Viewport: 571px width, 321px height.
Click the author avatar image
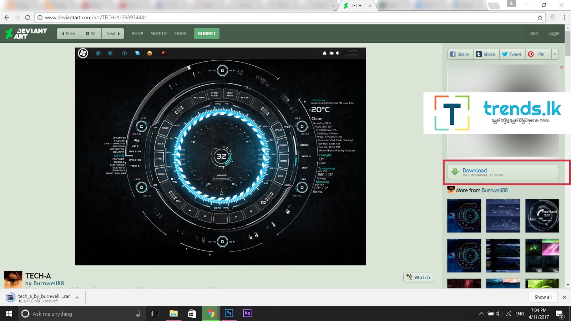(13, 280)
